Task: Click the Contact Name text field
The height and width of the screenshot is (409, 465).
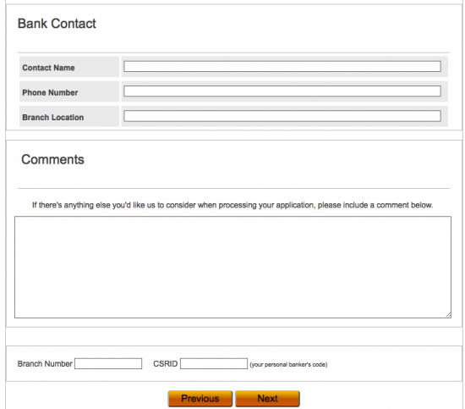Action: 282,66
